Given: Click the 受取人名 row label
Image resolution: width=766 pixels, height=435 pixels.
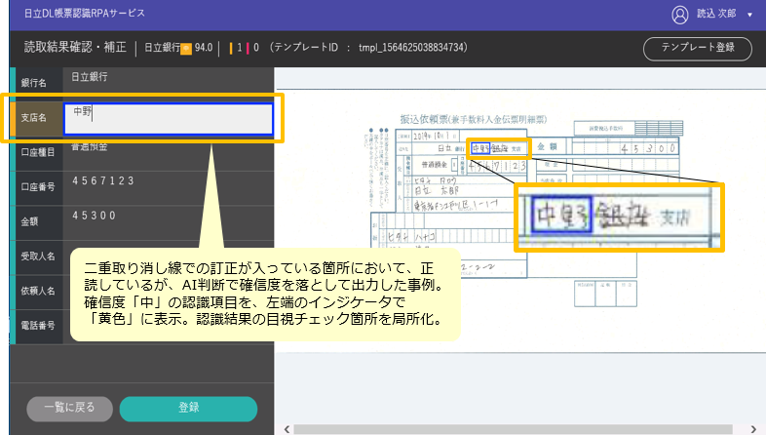Looking at the screenshot, I should 34,257.
